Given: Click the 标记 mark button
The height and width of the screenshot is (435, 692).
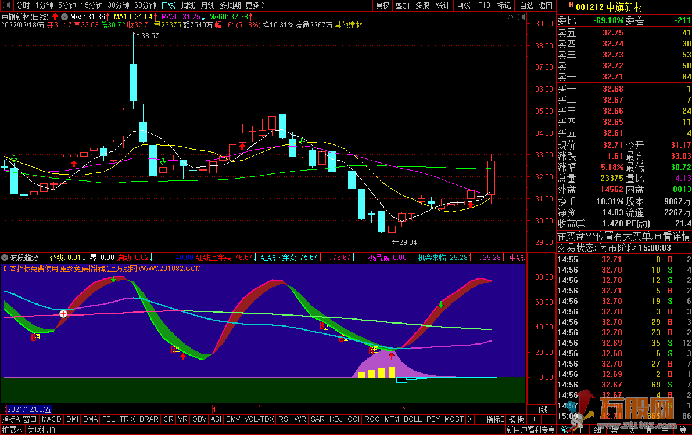Looking at the screenshot, I should pos(504,5).
